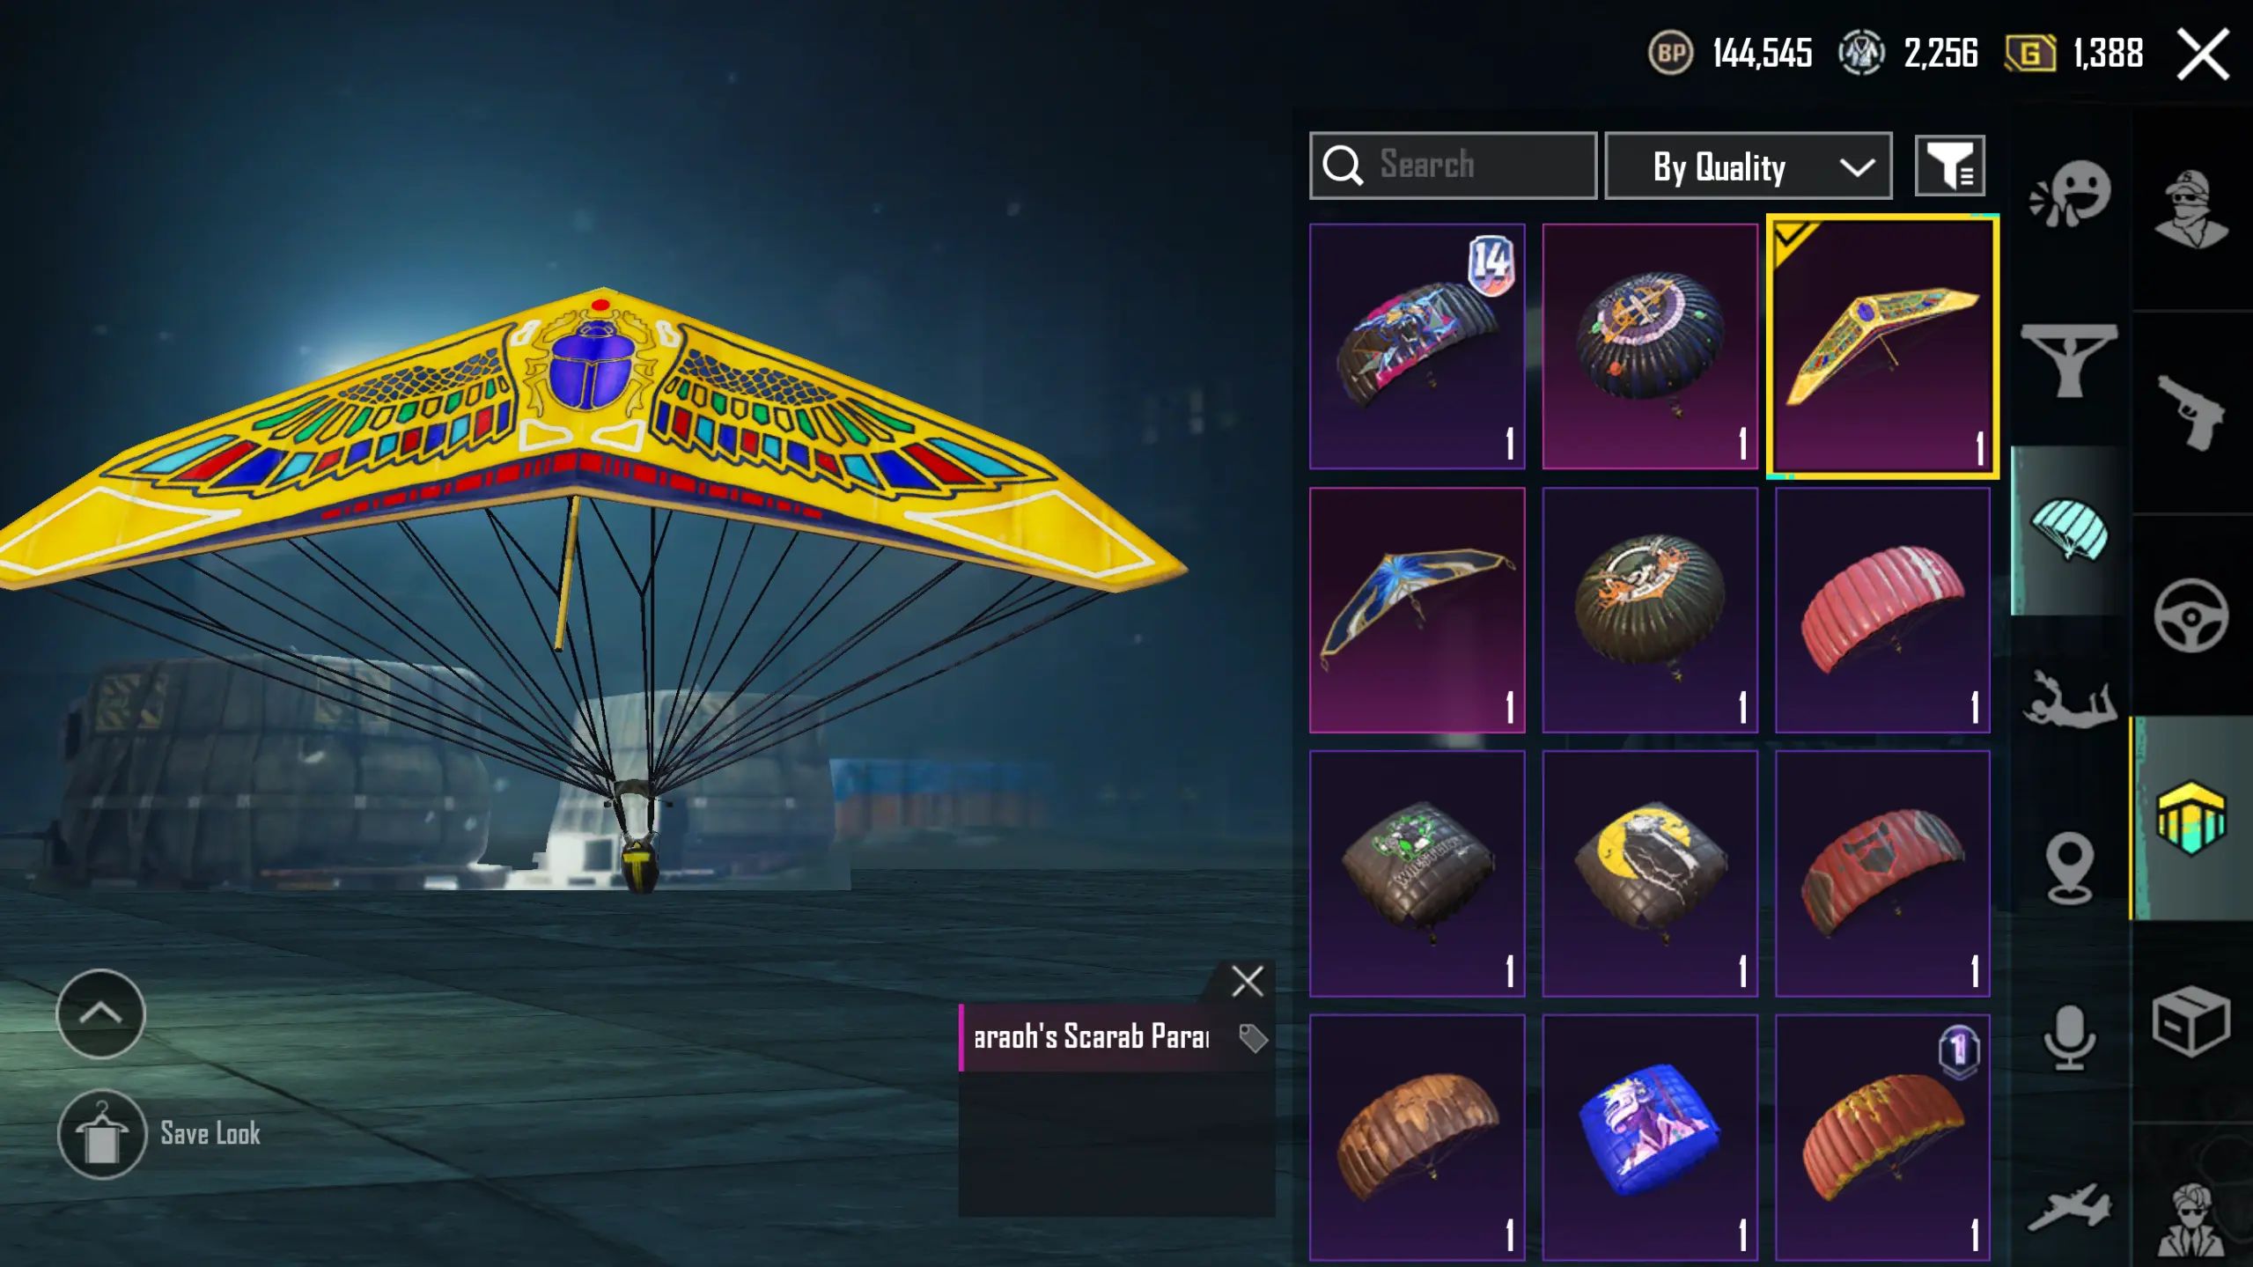Select the blue star glider thumbnail
The width and height of the screenshot is (2253, 1267).
coord(1417,610)
